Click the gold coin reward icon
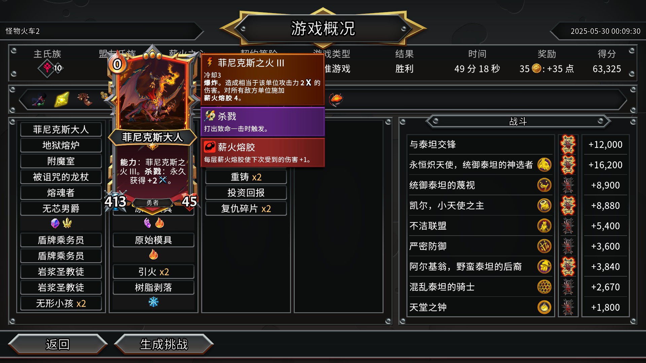The image size is (646, 363). click(536, 69)
